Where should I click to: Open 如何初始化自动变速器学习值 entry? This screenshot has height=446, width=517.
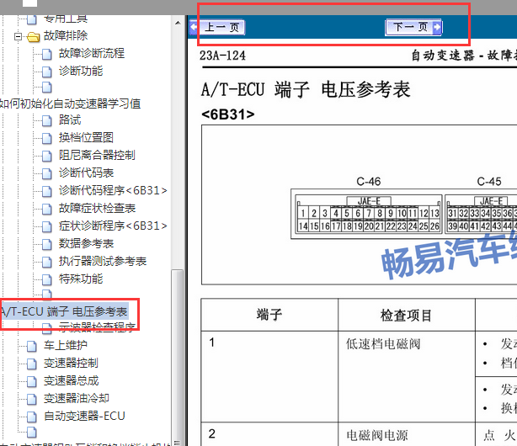pos(70,104)
